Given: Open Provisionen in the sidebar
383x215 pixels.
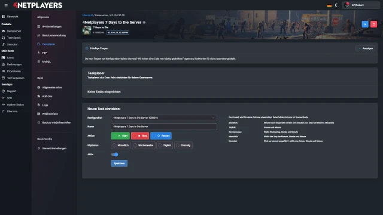Looking at the screenshot, I should click(11, 71).
